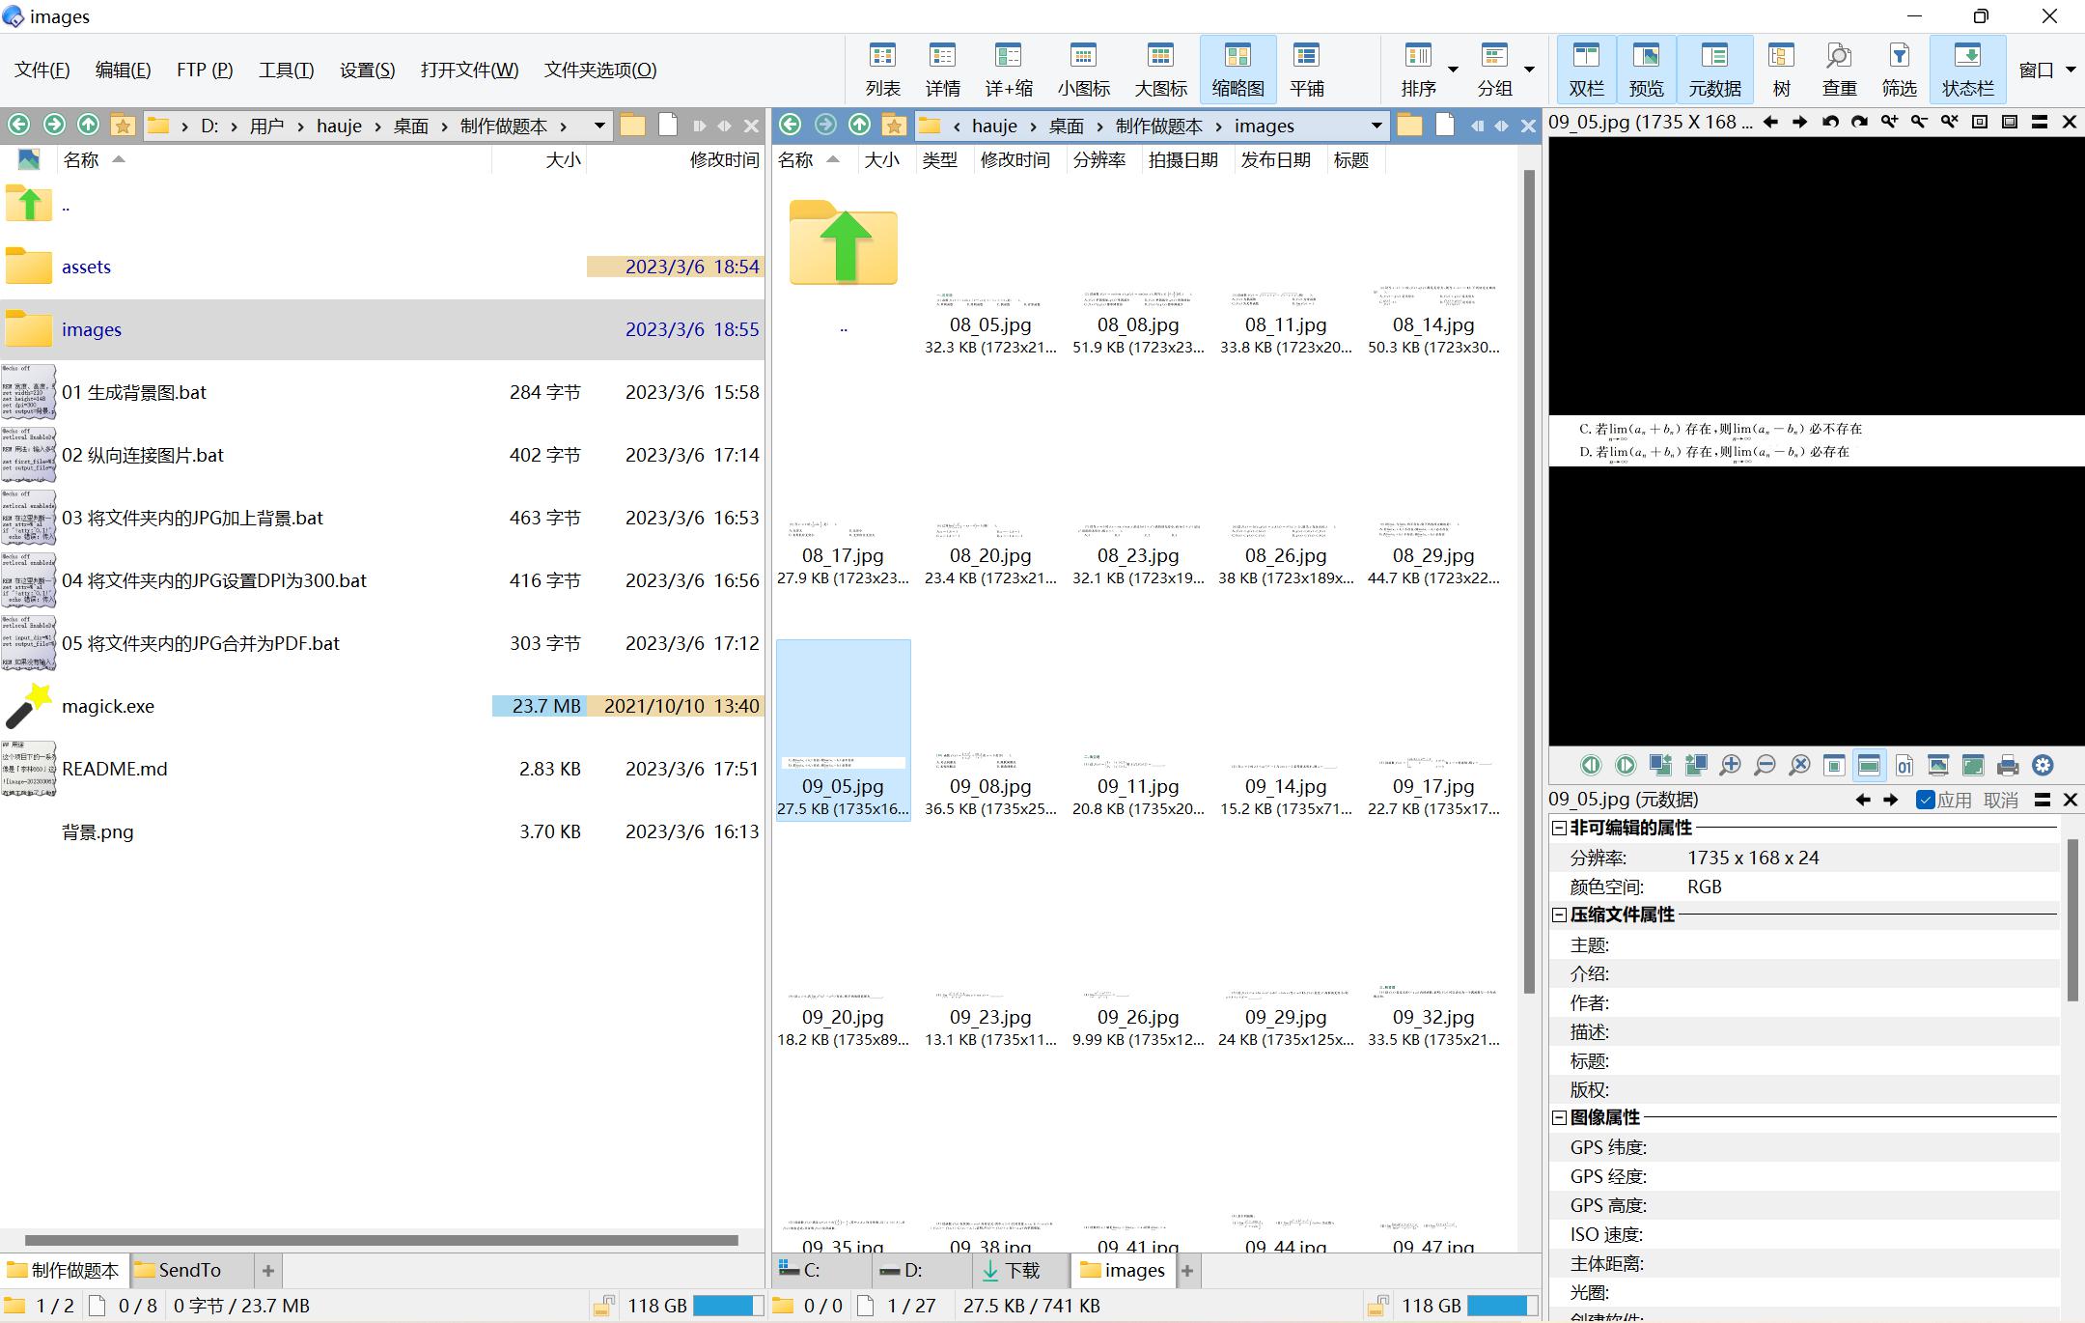The image size is (2085, 1323).
Task: Toggle the 状态栏 status bar display
Action: [1967, 70]
